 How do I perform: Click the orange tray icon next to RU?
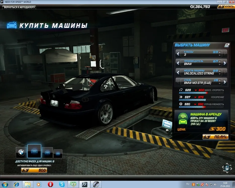pyautogui.click(x=194, y=184)
